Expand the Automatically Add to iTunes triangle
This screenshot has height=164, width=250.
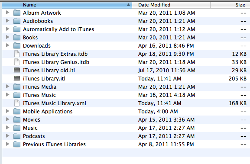tap(7, 29)
